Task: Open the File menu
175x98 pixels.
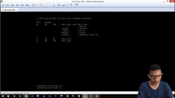Action: coord(3,5)
